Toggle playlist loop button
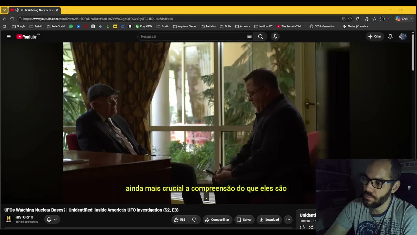 tap(302, 227)
